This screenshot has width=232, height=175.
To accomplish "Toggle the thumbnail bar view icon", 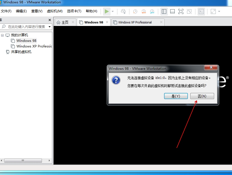I will pos(172,11).
